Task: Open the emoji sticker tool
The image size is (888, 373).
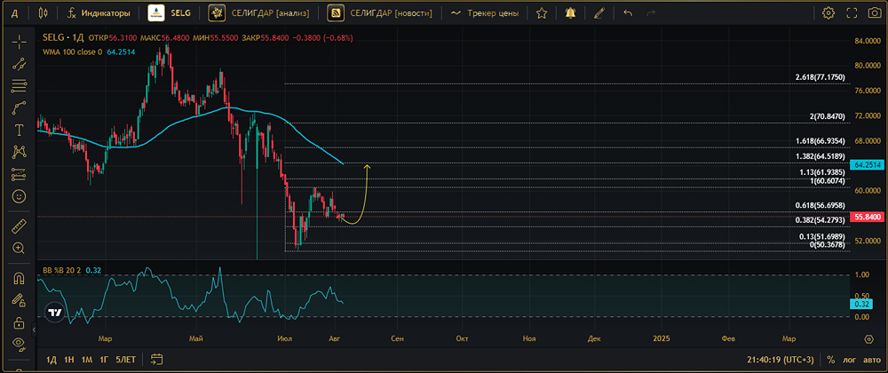Action: [x=19, y=196]
